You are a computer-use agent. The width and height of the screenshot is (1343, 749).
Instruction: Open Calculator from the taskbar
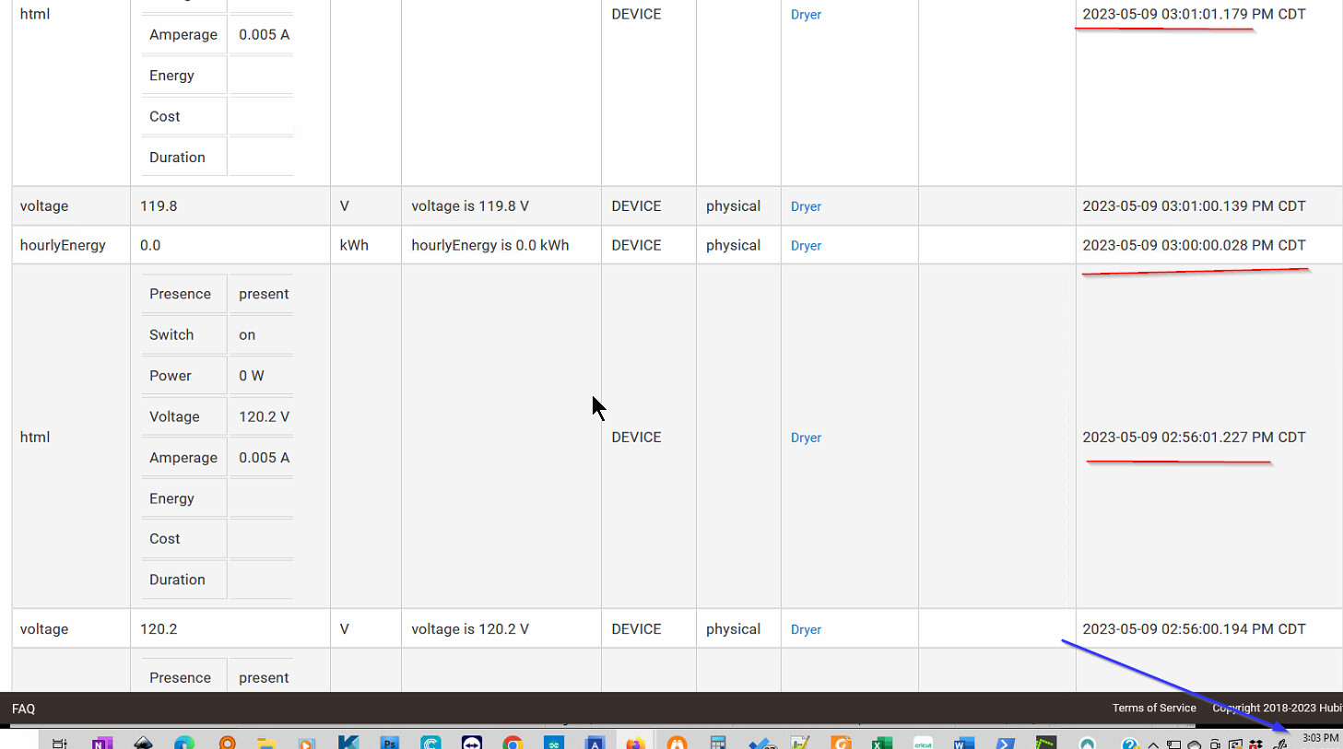(718, 743)
